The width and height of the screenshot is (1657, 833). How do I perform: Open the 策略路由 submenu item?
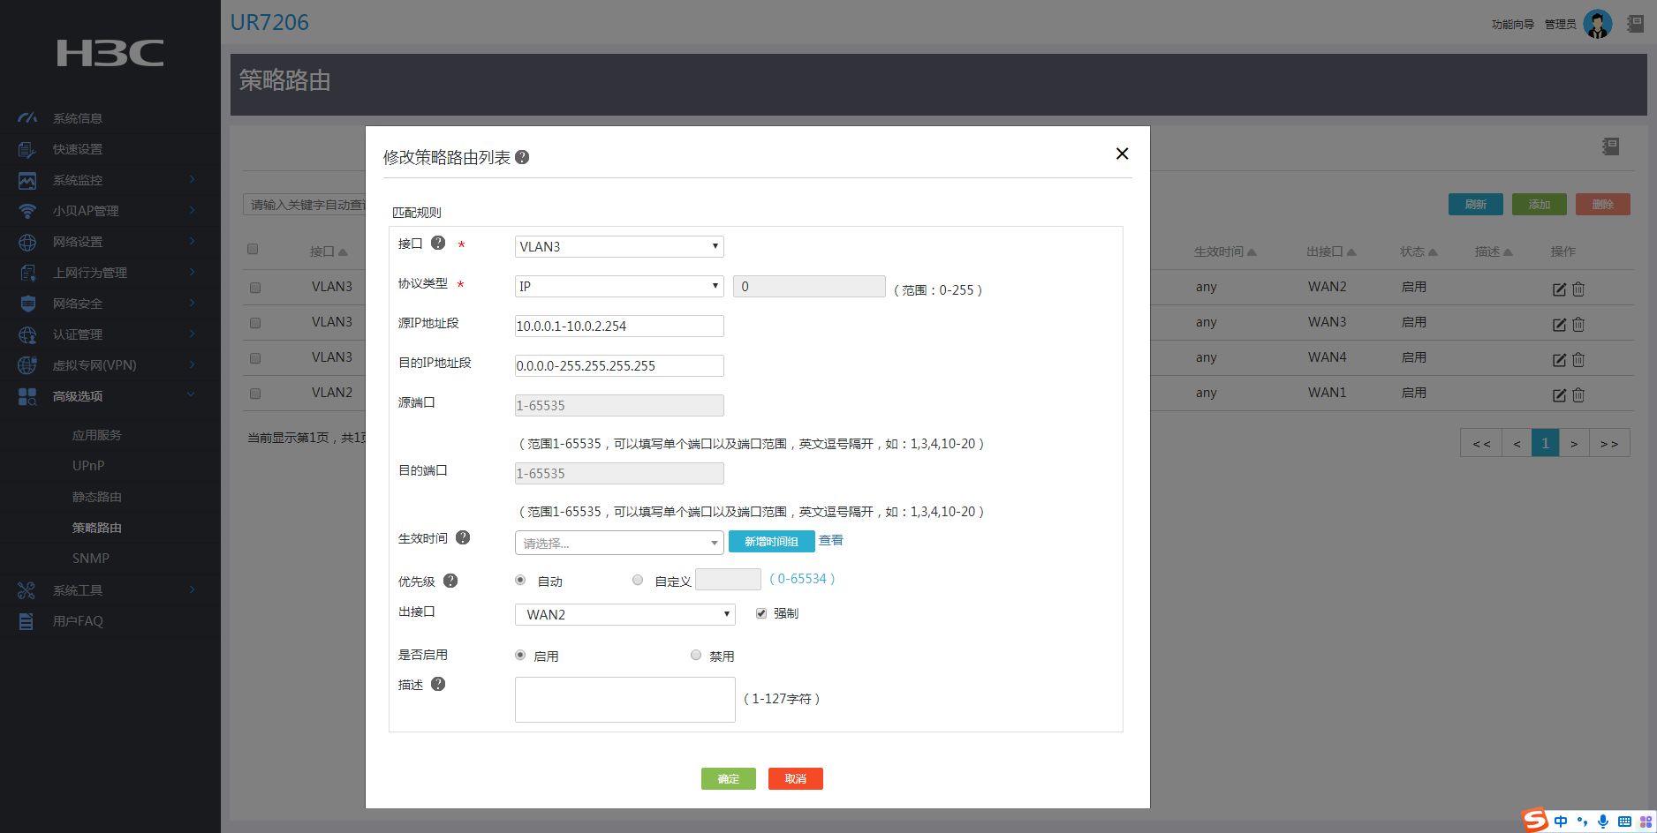point(97,528)
